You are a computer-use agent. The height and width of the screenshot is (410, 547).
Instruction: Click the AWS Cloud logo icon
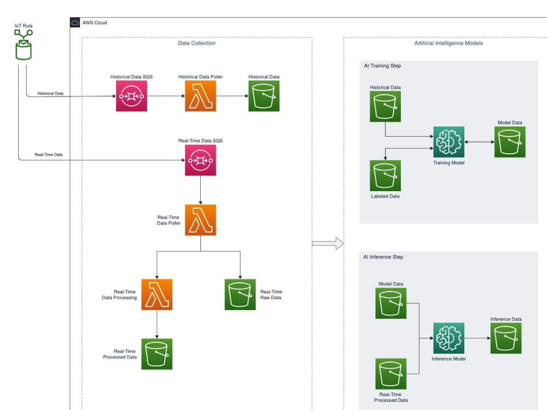tap(75, 22)
